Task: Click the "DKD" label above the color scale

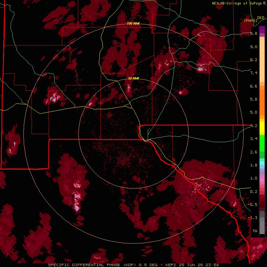Action: pos(261,18)
